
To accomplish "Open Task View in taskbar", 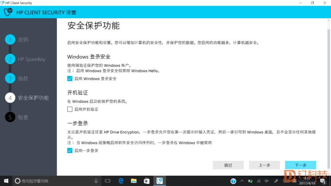I will [x=108, y=181].
